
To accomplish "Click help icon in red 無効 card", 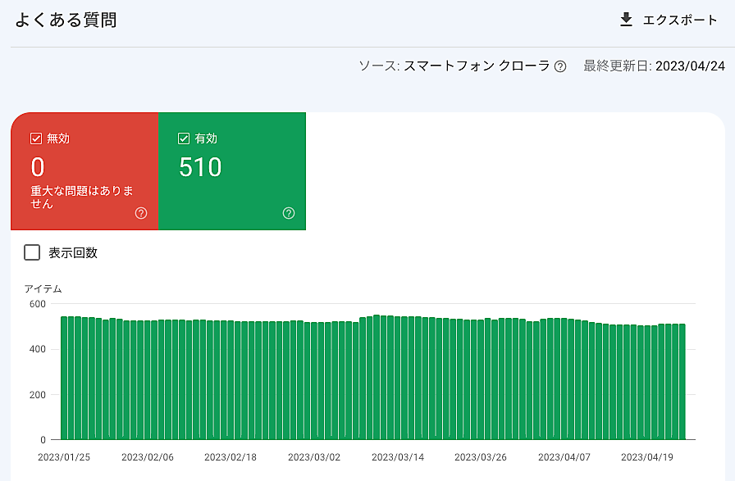I will 141,213.
